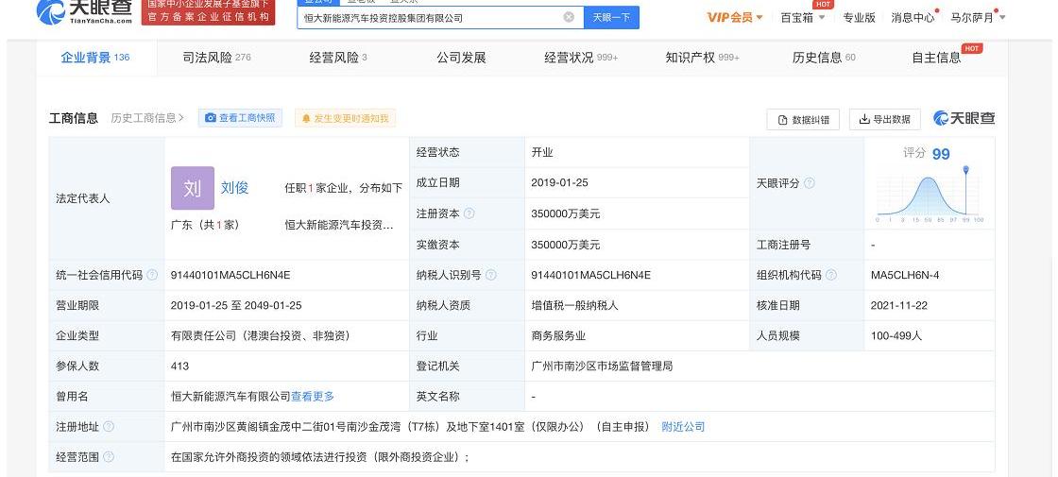Open the 附近公司 link
The image size is (1058, 477).
coord(683,426)
